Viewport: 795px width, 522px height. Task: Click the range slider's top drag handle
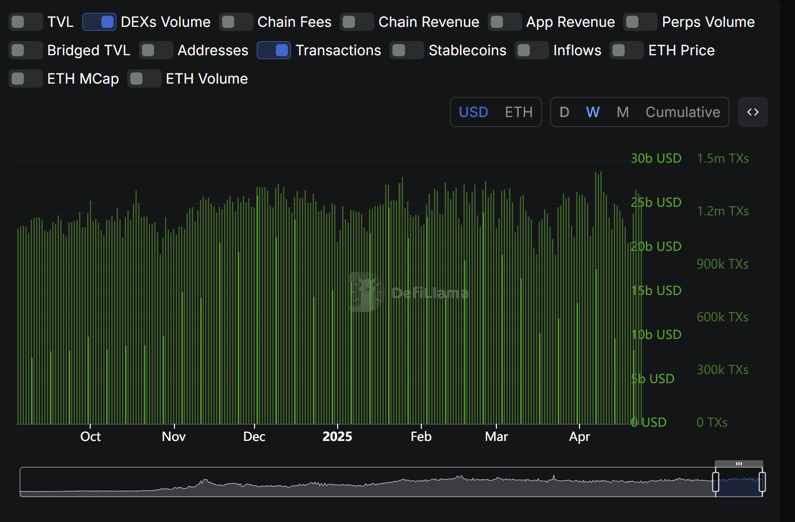point(739,464)
